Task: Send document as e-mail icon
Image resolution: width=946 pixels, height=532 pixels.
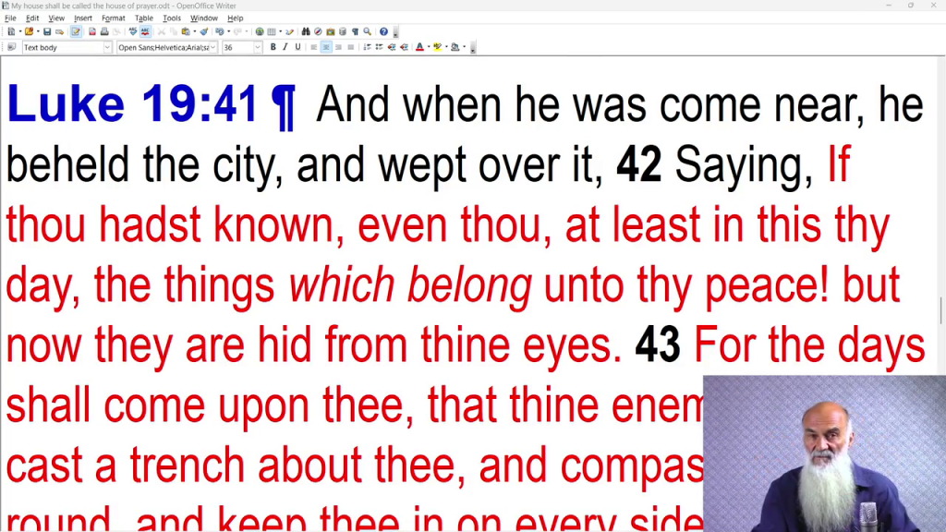Action: pyautogui.click(x=59, y=31)
